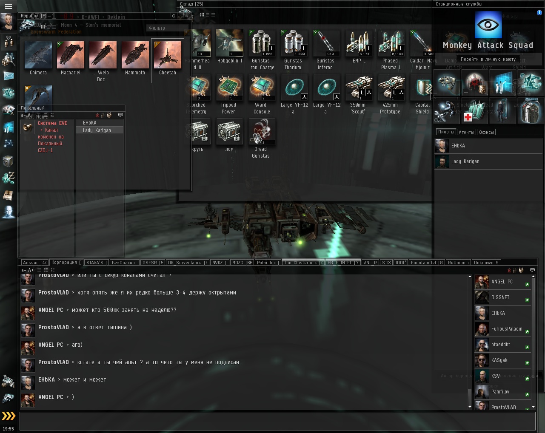
Task: Decrease font size (a-) in corporation chat
Action: 24,270
